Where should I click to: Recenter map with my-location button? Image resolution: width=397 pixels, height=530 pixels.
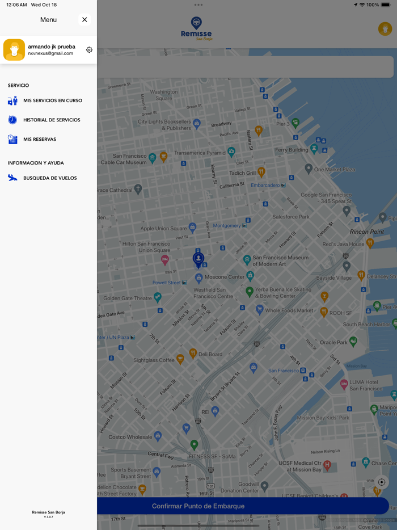[382, 482]
